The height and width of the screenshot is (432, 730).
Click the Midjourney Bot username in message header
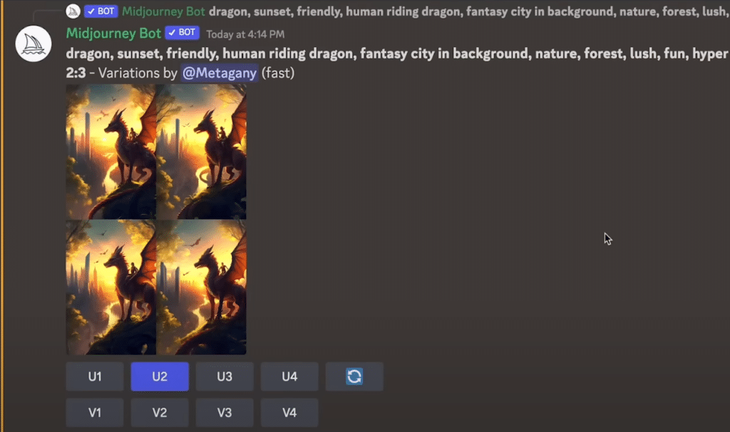click(113, 33)
